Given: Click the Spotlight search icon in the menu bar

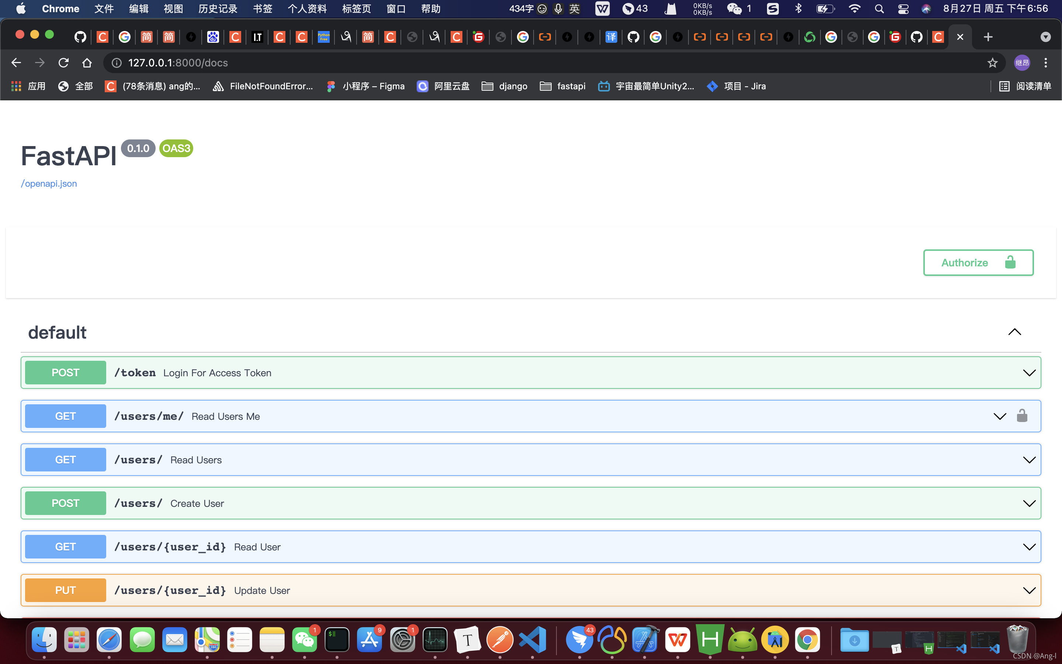Looking at the screenshot, I should pos(879,9).
